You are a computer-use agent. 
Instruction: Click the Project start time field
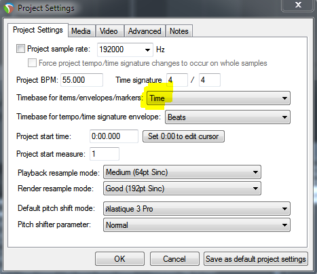point(114,136)
